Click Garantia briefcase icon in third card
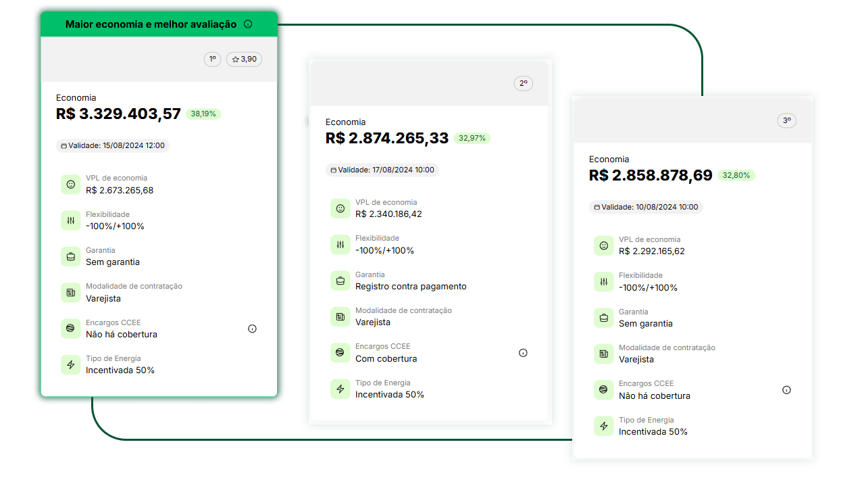This screenshot has width=860, height=480. (x=603, y=318)
